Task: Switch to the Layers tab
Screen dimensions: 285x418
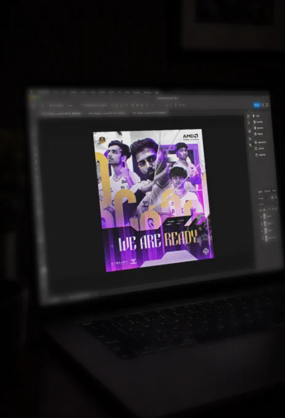Action: (x=260, y=191)
